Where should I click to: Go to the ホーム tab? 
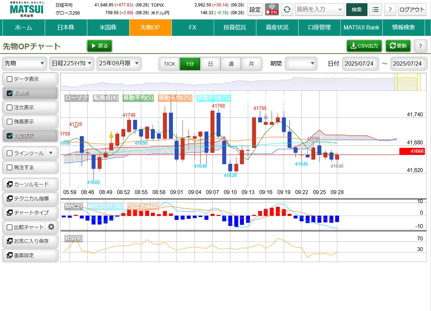[24, 27]
